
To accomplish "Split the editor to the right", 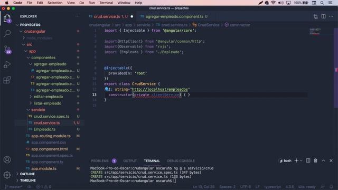I will [x=323, y=16].
